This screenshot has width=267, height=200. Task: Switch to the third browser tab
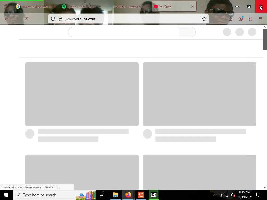pos(128,7)
